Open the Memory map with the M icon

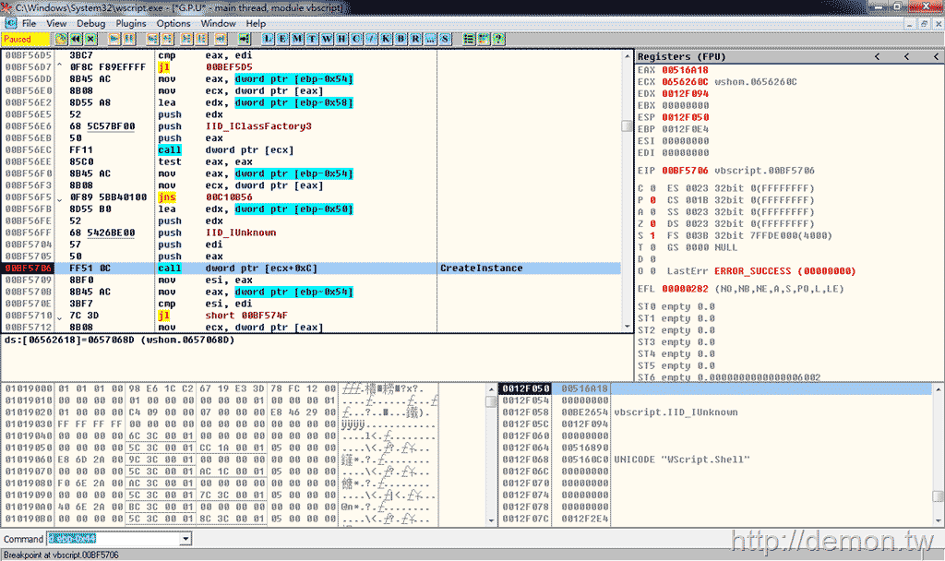click(x=295, y=39)
